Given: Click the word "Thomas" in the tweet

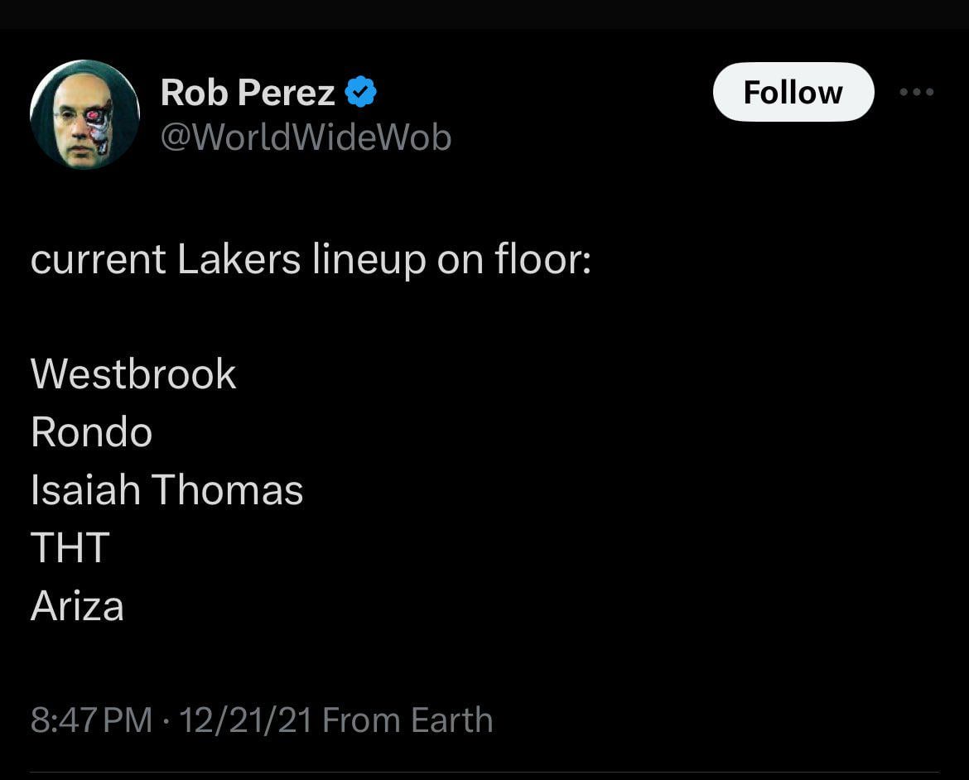Looking at the screenshot, I should [x=227, y=489].
